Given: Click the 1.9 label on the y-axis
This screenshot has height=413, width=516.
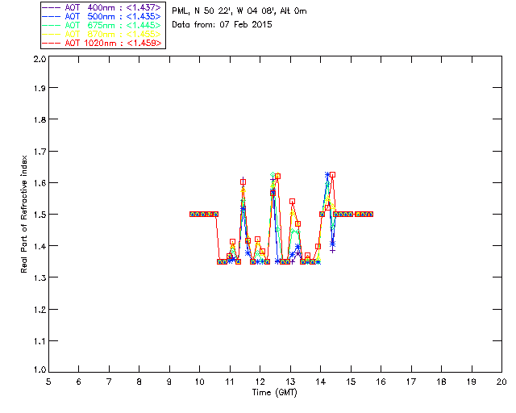Looking at the screenshot, I should (x=40, y=88).
